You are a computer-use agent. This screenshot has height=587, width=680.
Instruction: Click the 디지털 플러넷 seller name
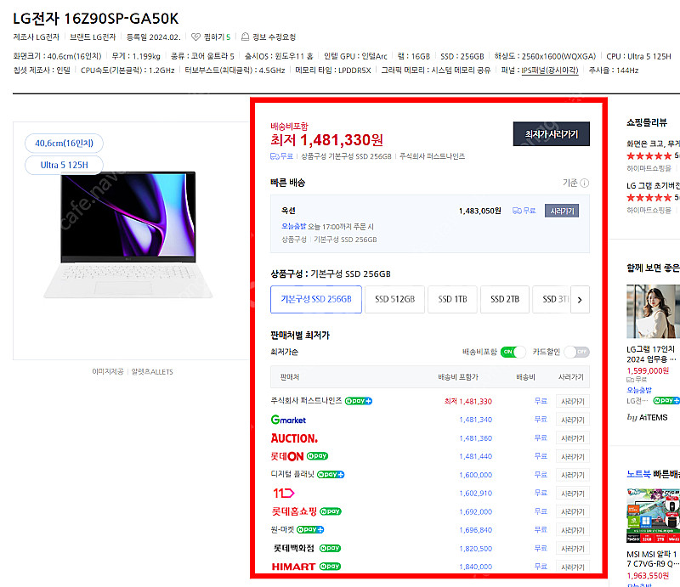[x=292, y=474]
